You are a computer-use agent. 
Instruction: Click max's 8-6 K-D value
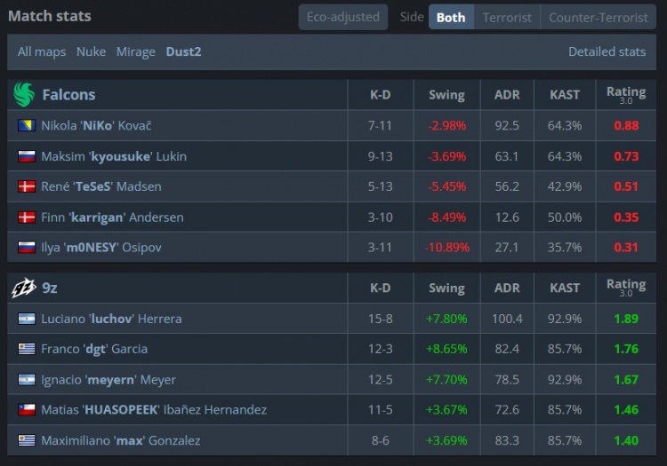pyautogui.click(x=381, y=440)
